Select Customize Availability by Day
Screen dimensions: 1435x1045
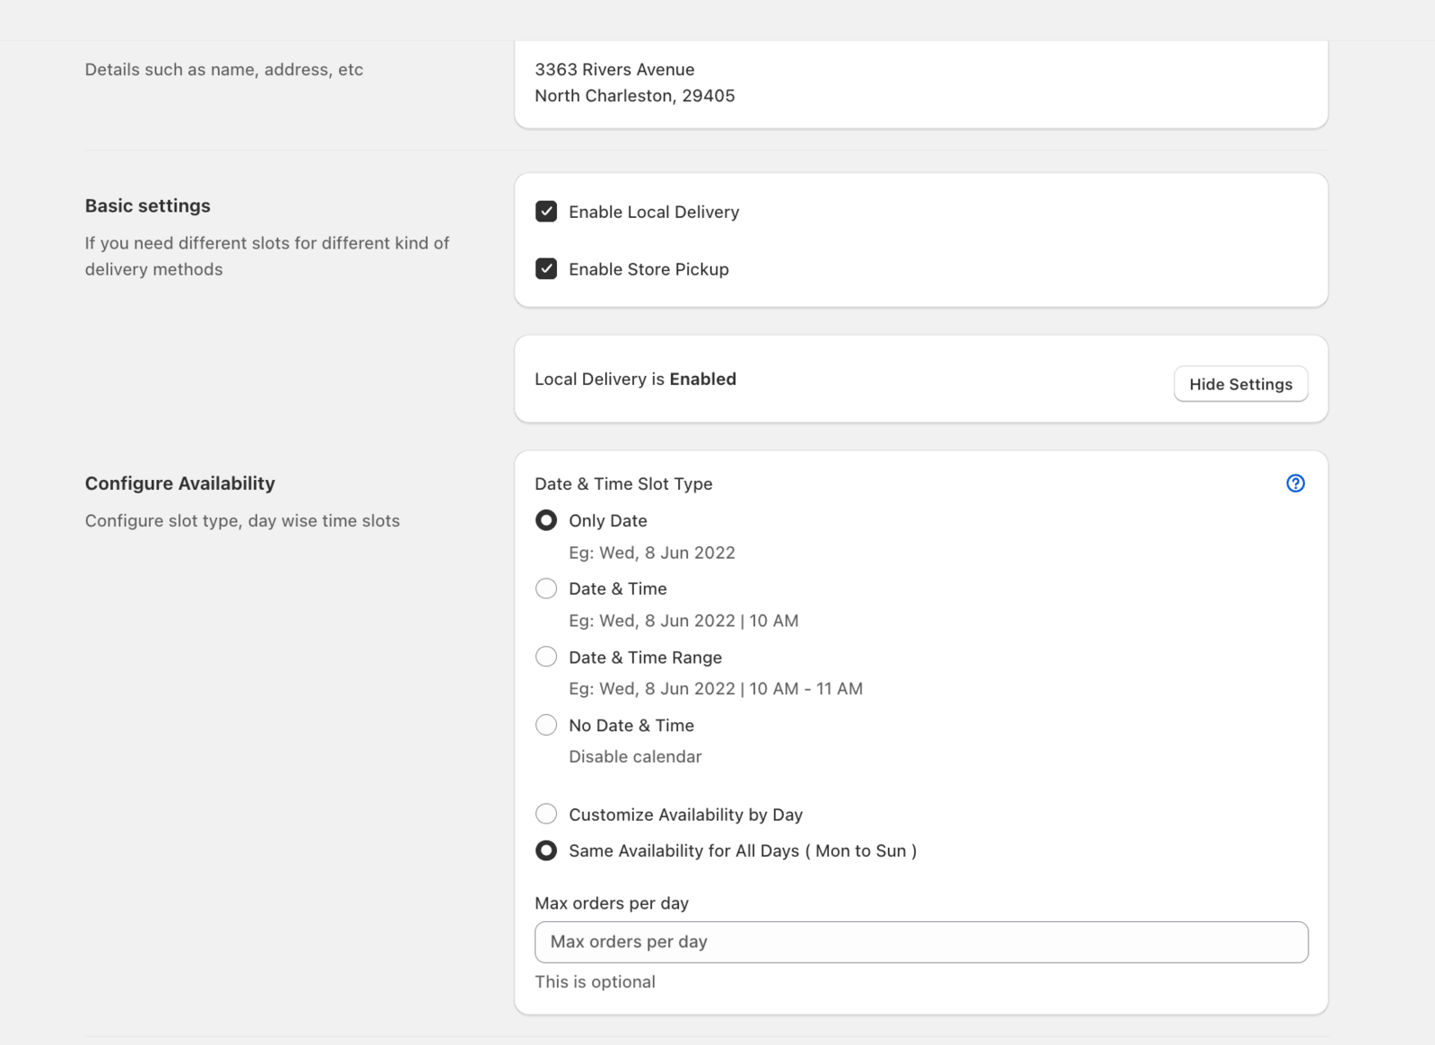pos(546,814)
